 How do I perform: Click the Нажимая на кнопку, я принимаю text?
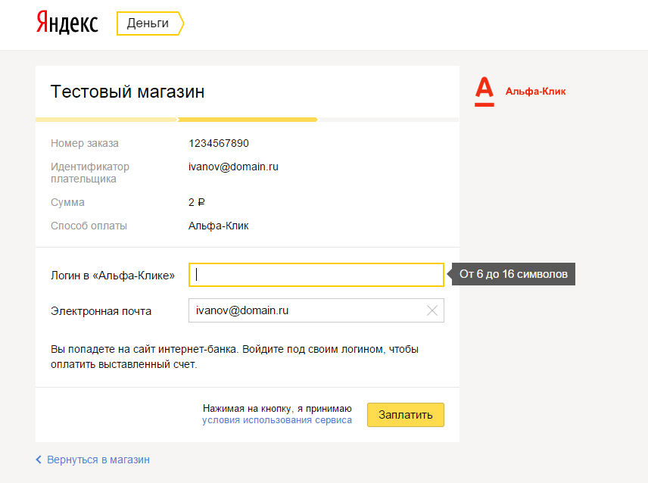pyautogui.click(x=277, y=409)
